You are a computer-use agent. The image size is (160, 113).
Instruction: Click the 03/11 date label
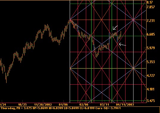coord(105,105)
